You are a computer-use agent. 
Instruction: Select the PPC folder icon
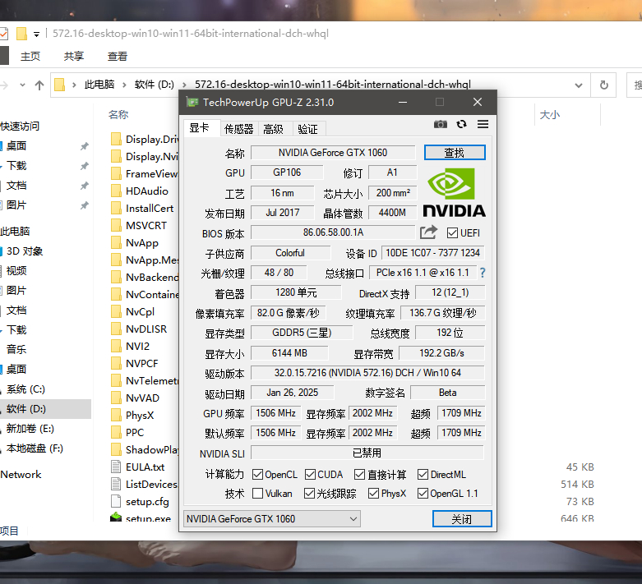(116, 432)
